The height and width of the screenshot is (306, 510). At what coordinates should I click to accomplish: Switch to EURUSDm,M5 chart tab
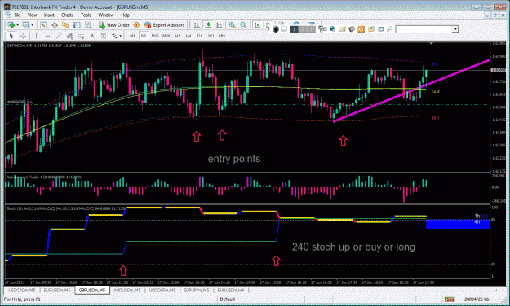(x=57, y=290)
